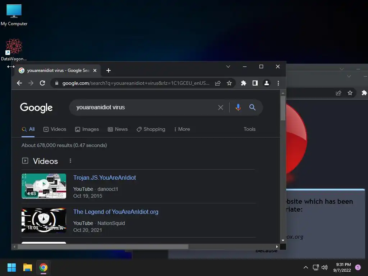The height and width of the screenshot is (276, 368).
Task: Select the DataWagon desktop shortcut
Action: (14, 50)
